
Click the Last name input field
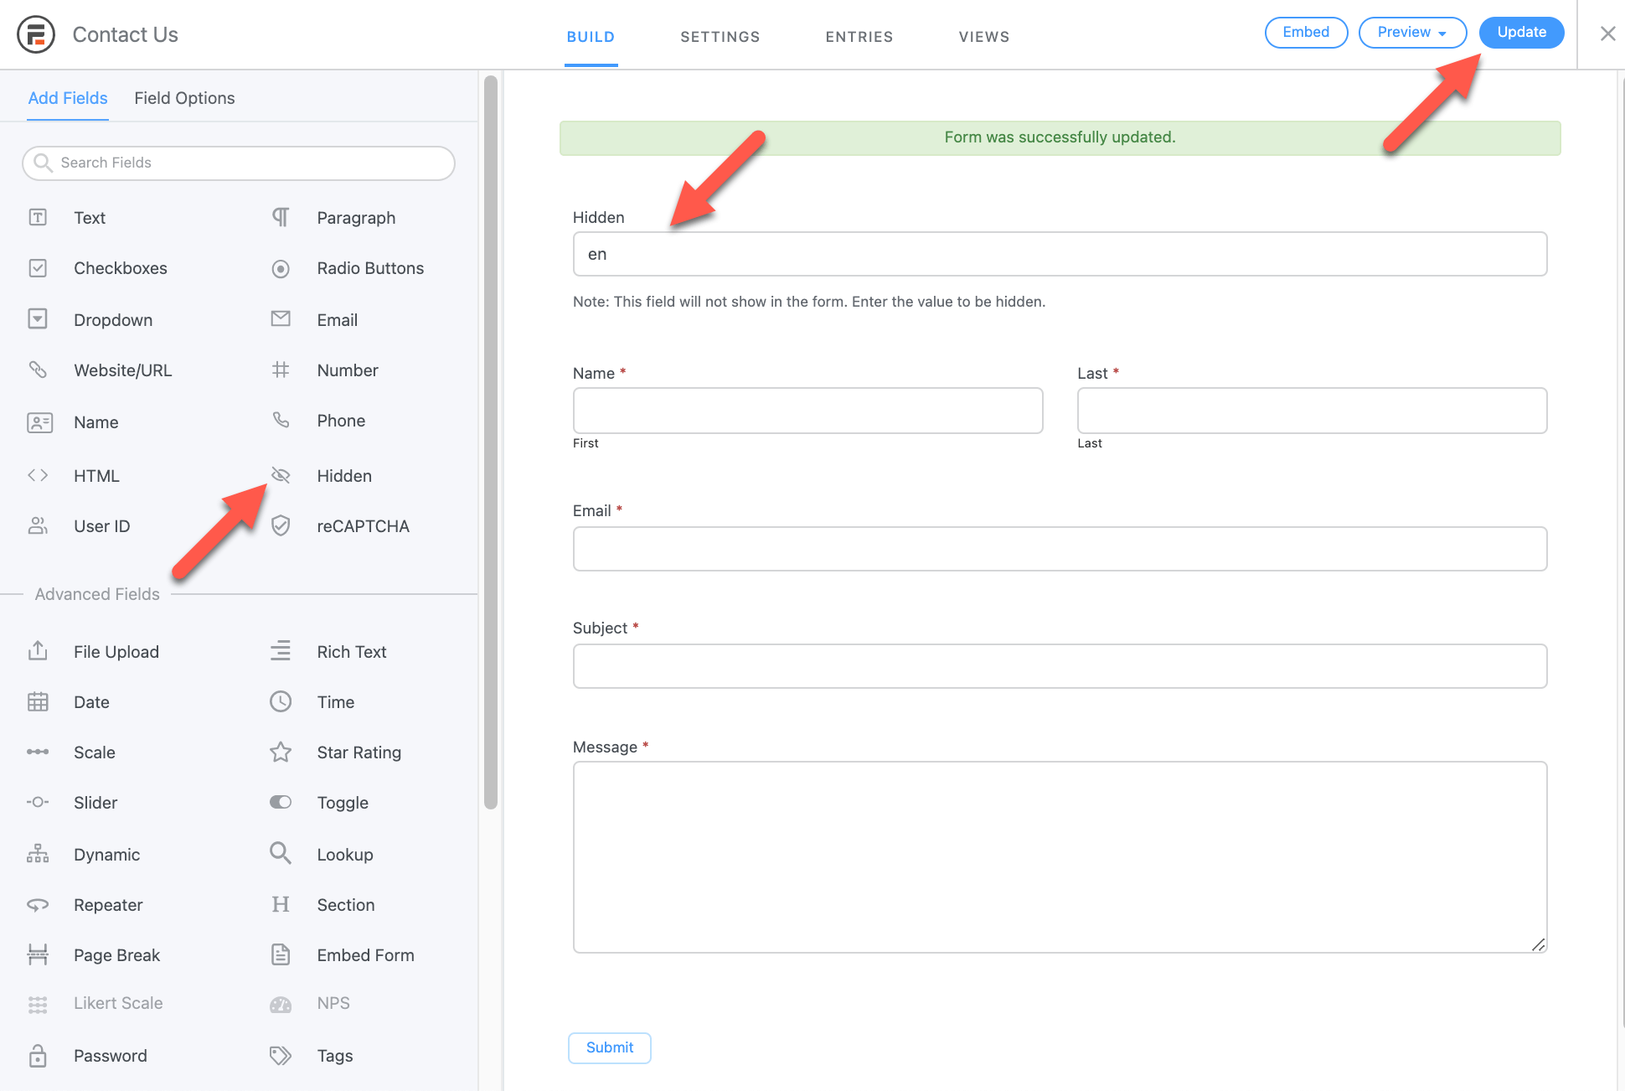[x=1312, y=411]
